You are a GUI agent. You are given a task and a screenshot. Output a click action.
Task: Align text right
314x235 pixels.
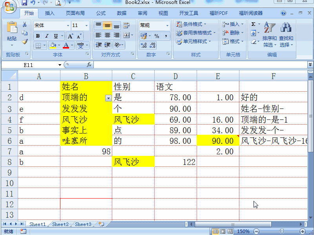[117, 35]
